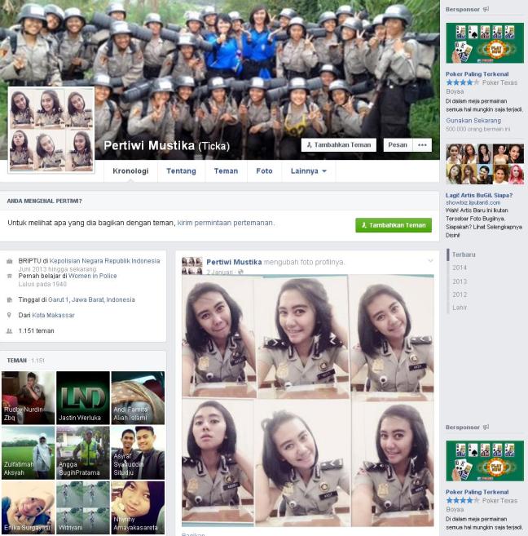Click the location pin icon beside Dari Kota Makassar

pos(10,315)
